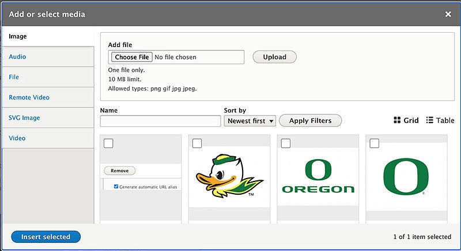
Task: Switch to the Grid view
Action: 406,121
